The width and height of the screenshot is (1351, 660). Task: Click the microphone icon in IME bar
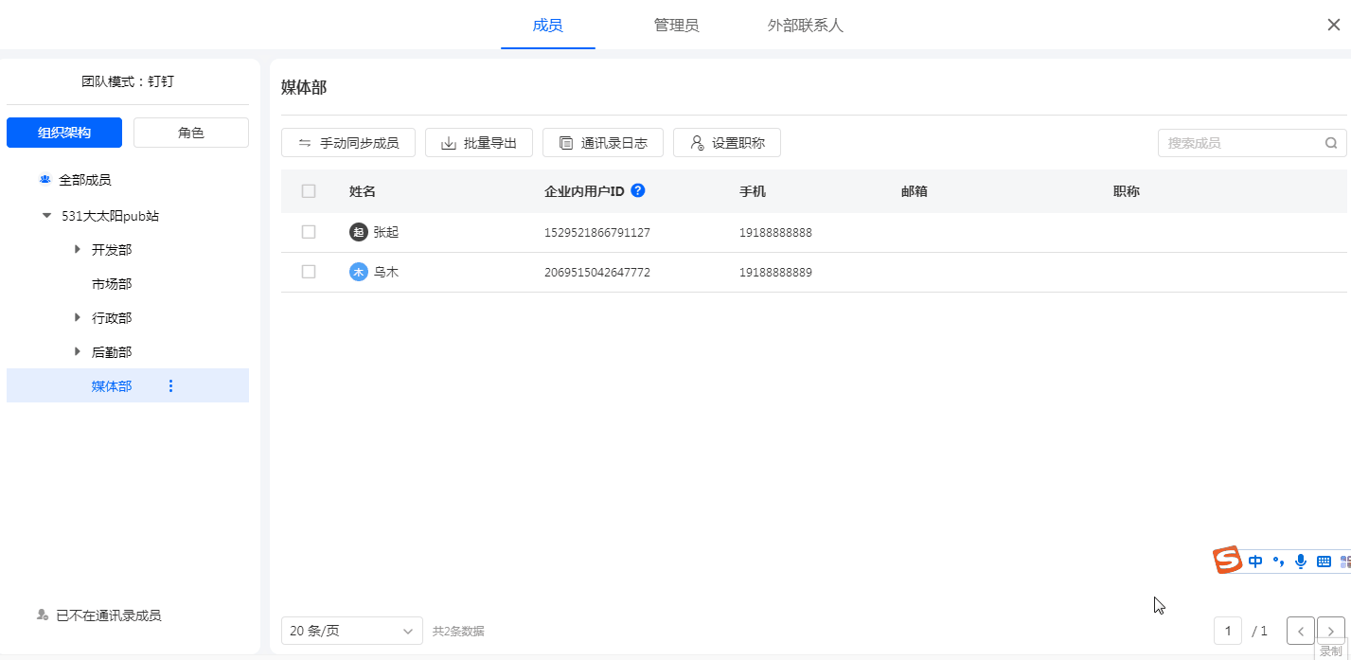point(1301,562)
